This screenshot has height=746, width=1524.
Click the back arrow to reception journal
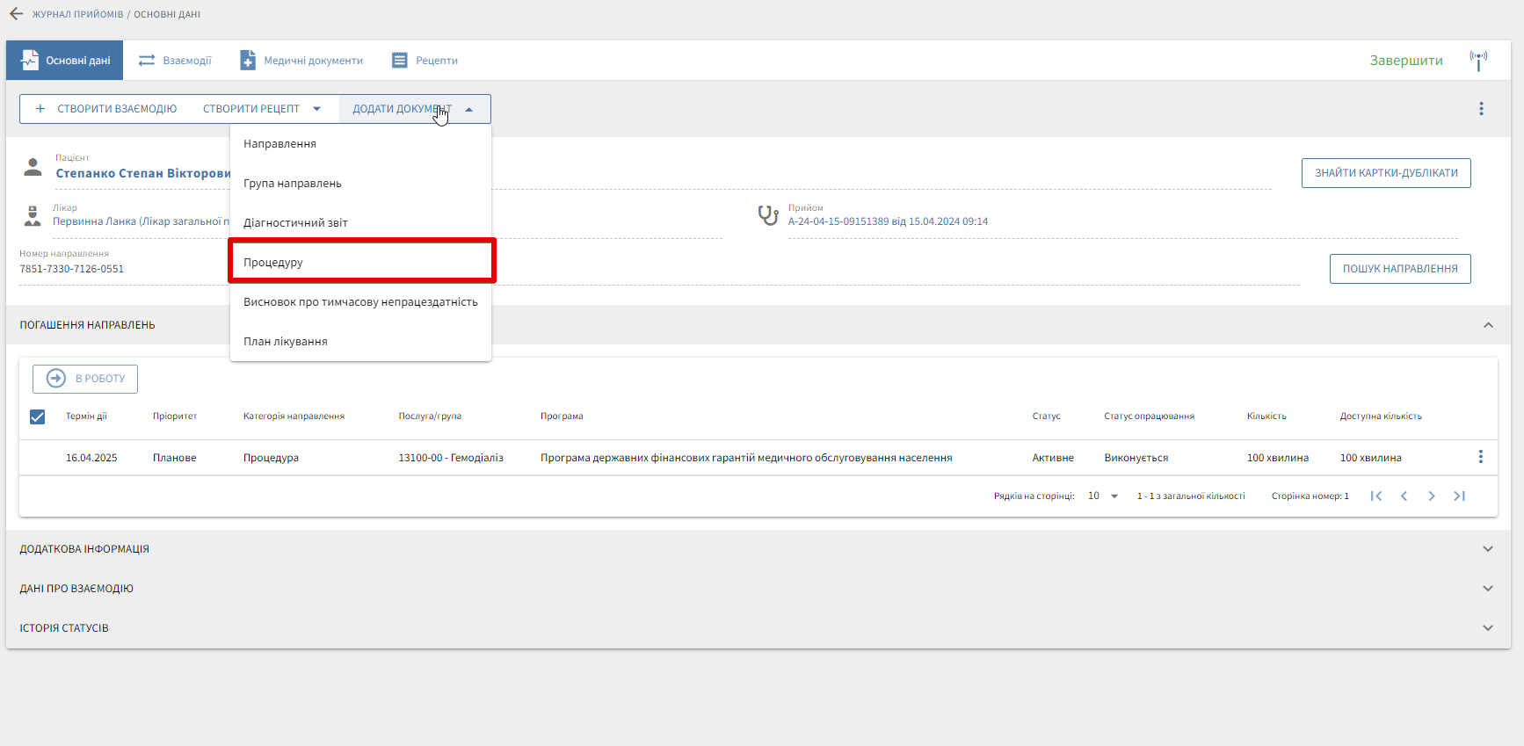(x=16, y=14)
